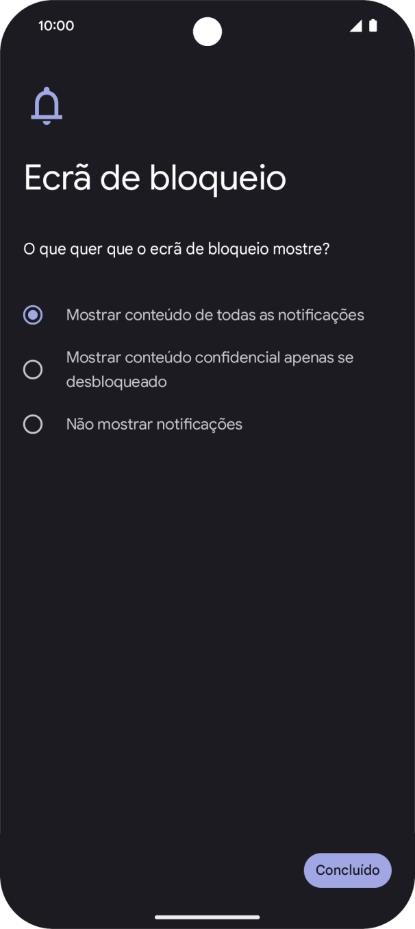Choose 'Mostrar conteúdo confidencial apenas se desbloqueado'
Screen dimensions: 415x929
[209, 369]
